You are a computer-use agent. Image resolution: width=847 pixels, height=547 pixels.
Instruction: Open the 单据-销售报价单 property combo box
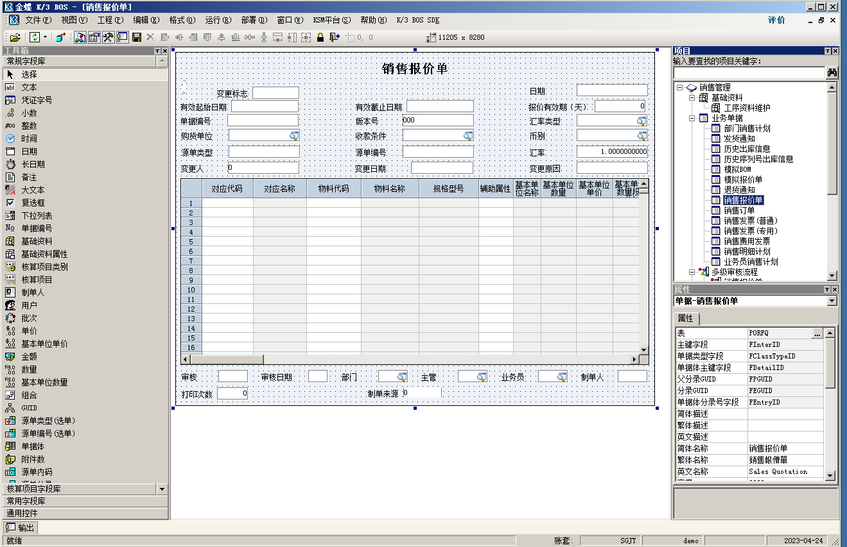pyautogui.click(x=832, y=301)
